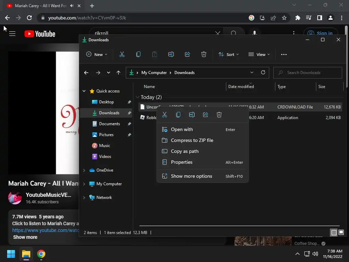Open the See more (three dots) Explorer menu
The height and width of the screenshot is (262, 349).
284,54
